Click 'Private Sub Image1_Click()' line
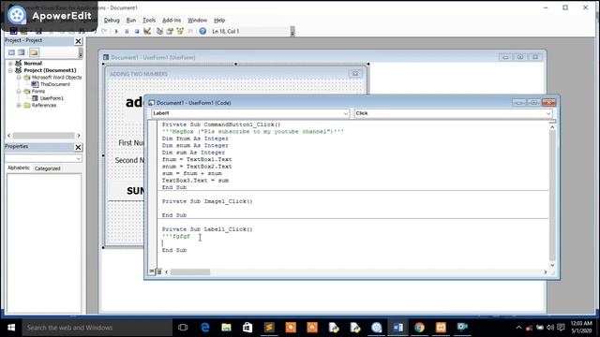The height and width of the screenshot is (337, 600). pyautogui.click(x=207, y=201)
